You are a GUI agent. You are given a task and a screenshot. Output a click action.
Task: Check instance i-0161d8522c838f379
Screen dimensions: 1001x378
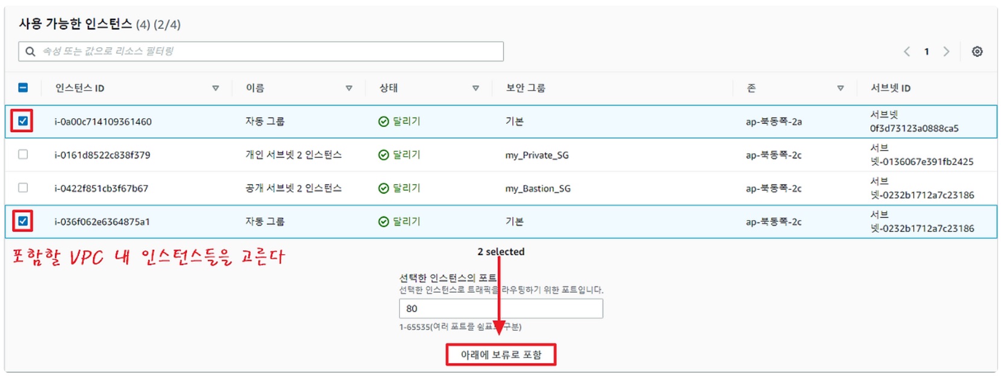23,154
